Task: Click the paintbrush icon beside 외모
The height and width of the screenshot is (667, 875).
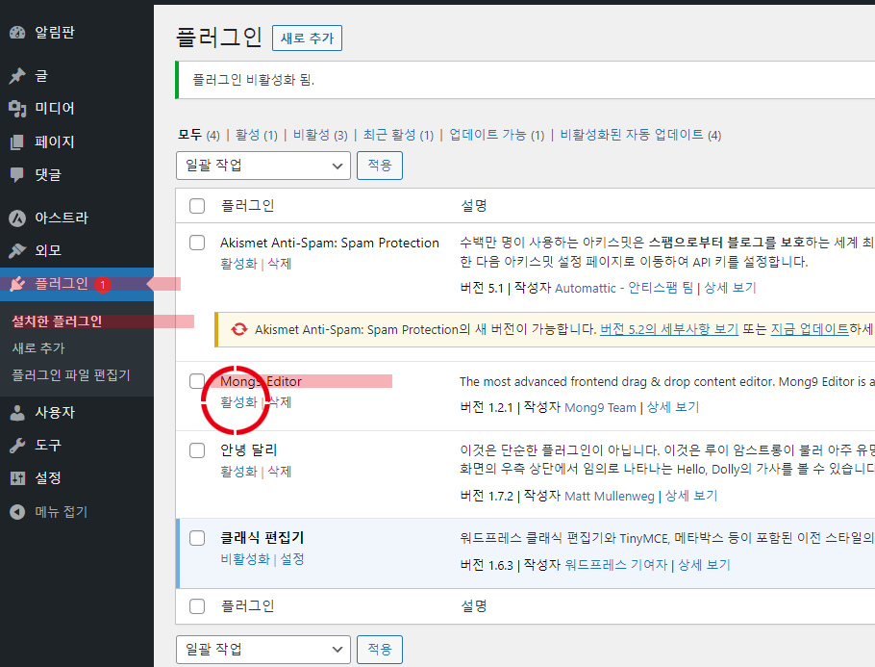Action: click(16, 250)
